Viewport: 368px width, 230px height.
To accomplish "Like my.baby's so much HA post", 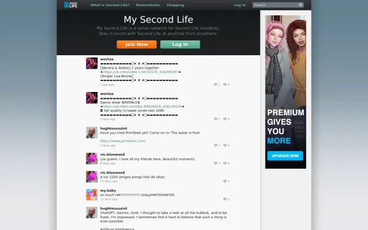I will tap(226, 199).
